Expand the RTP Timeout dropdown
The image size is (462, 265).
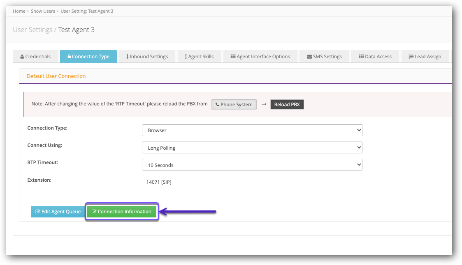coord(252,165)
